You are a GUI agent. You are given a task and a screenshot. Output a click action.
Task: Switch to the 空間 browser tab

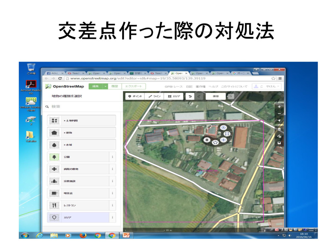pos(137,73)
